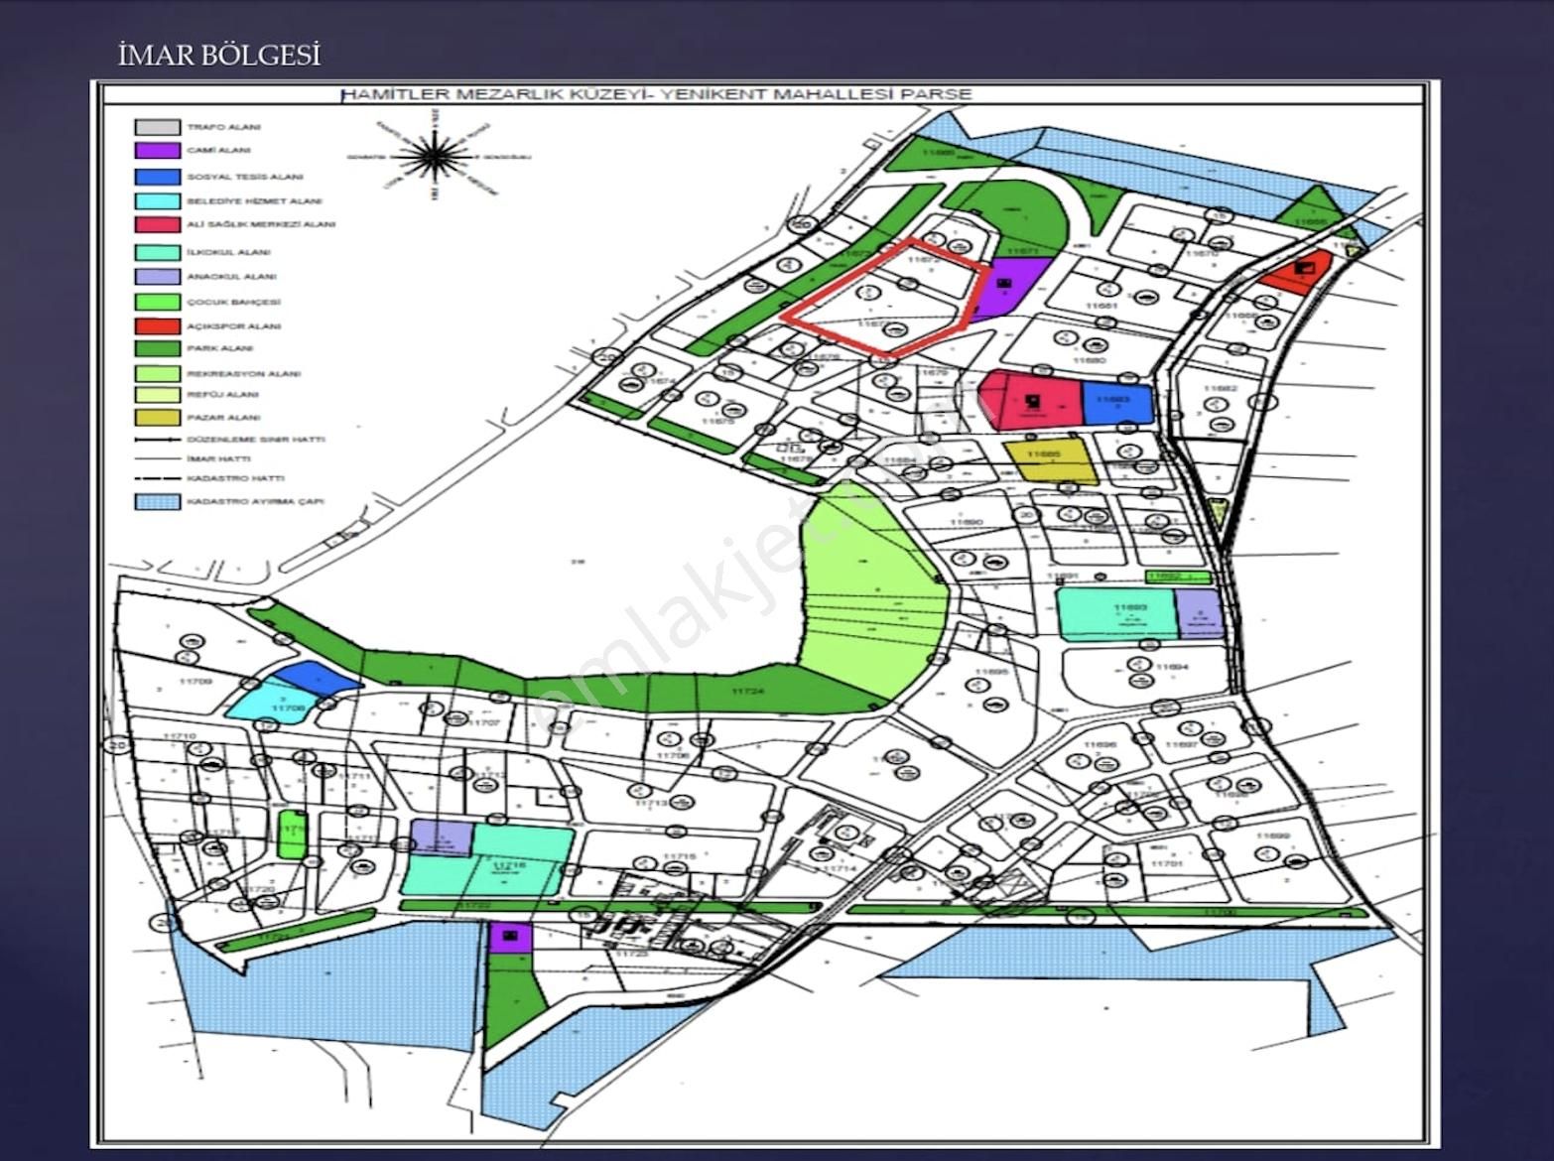This screenshot has width=1554, height=1161.
Task: Click the gray trafo alanı legend swatch
Action: (x=157, y=127)
